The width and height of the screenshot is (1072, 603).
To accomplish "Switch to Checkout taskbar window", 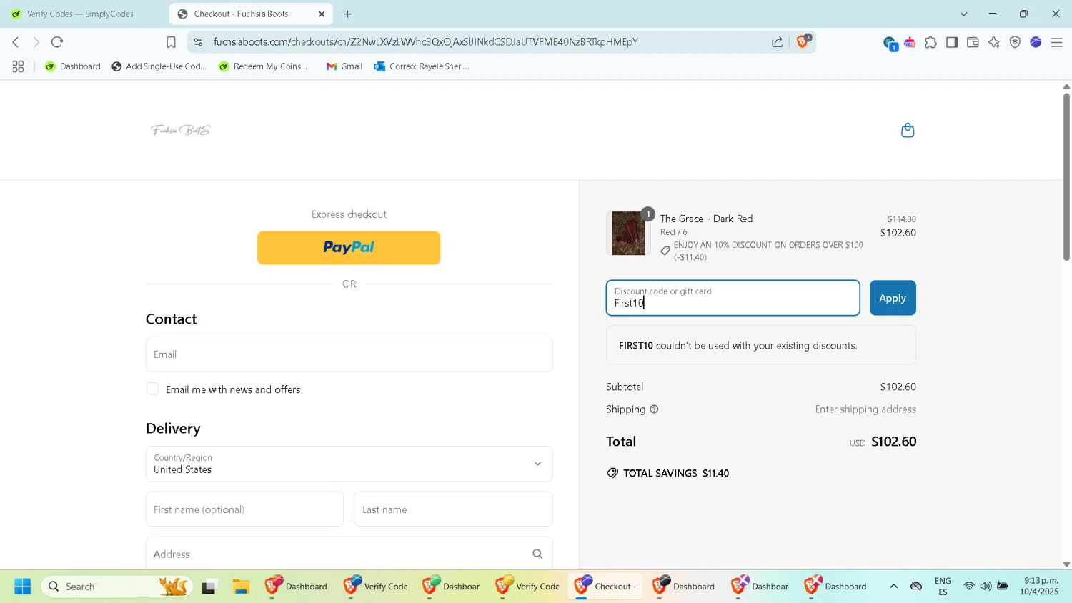I will click(x=606, y=587).
